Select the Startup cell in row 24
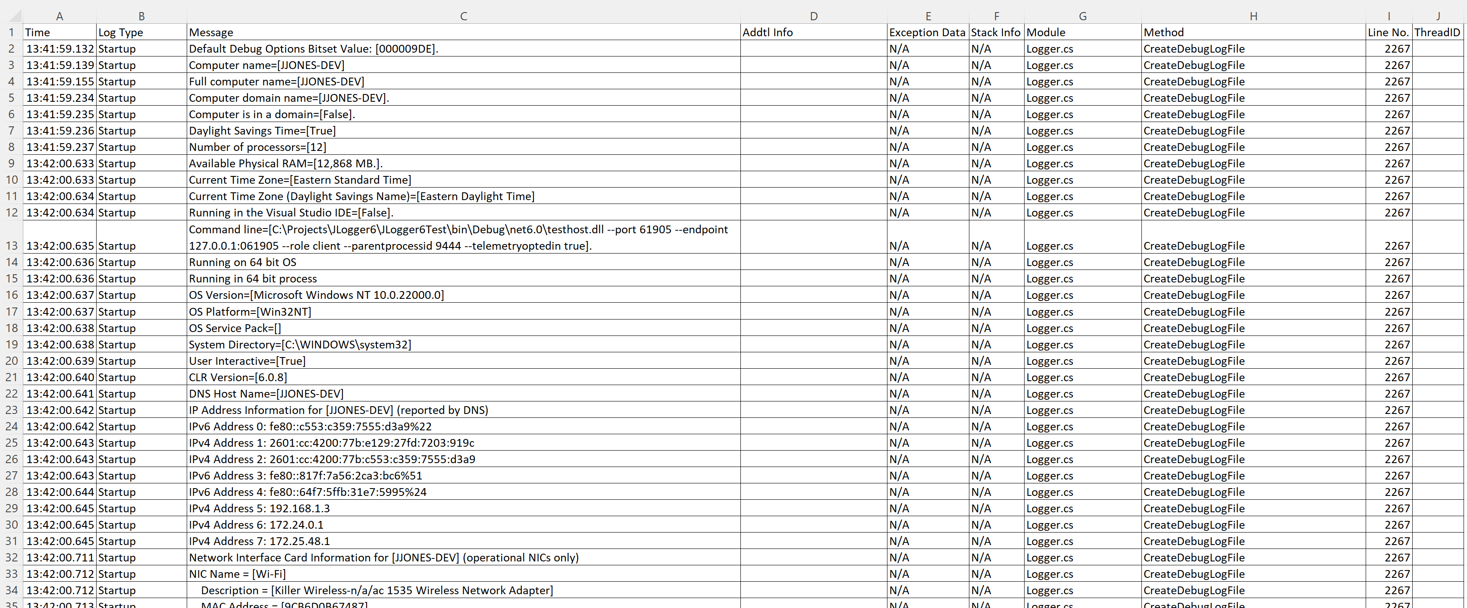 coord(142,426)
